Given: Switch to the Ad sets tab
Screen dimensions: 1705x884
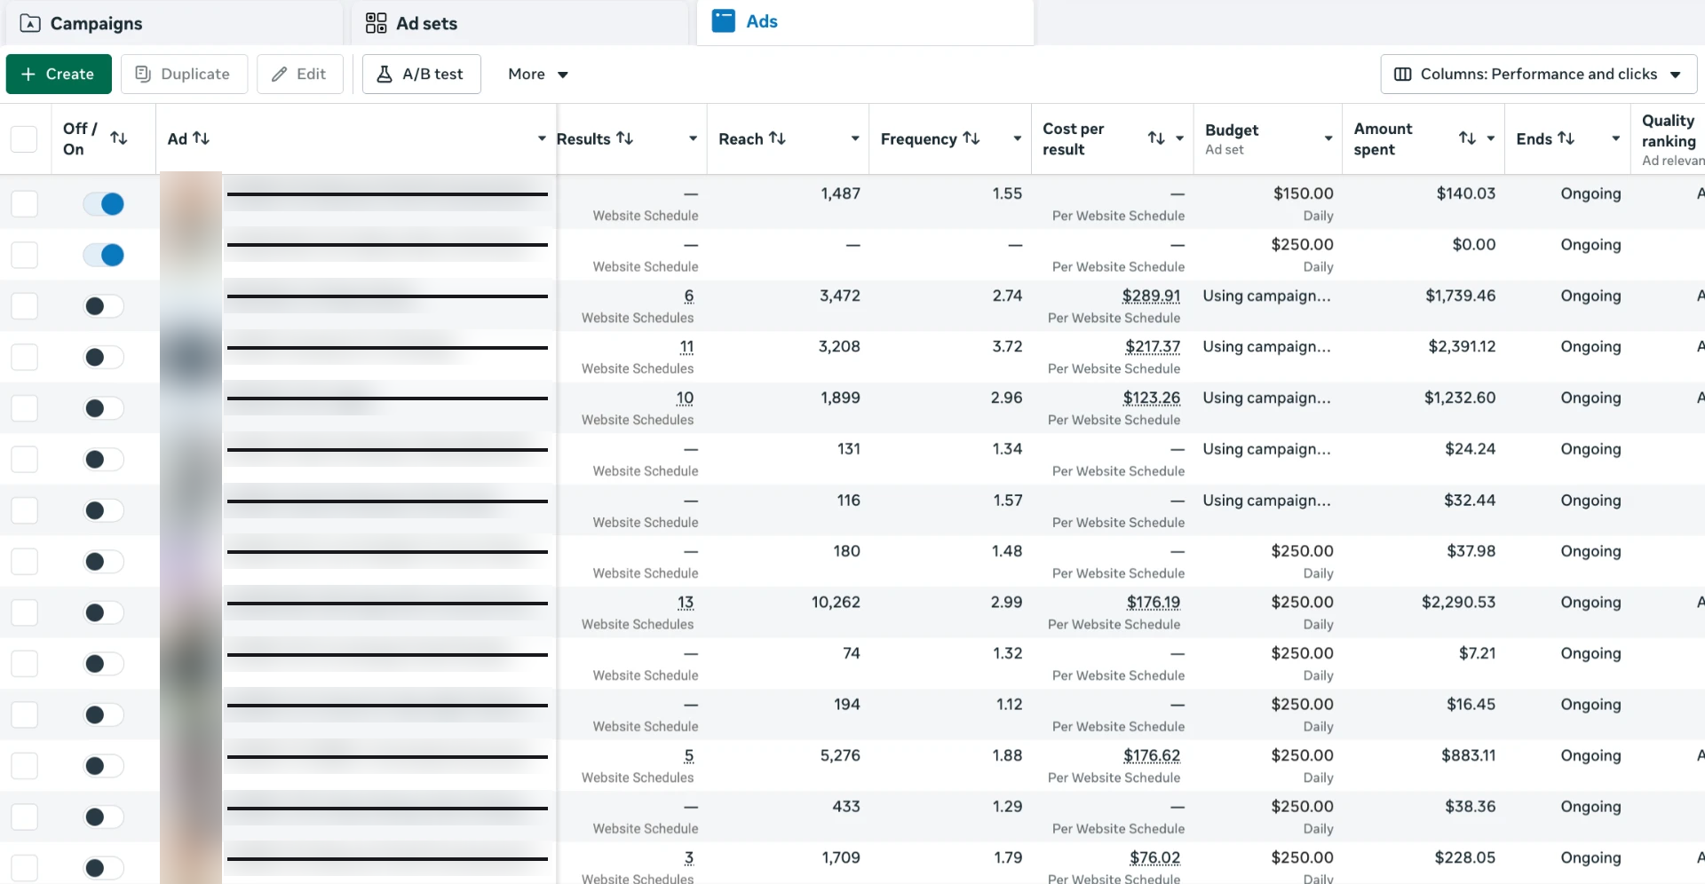Looking at the screenshot, I should (x=519, y=23).
